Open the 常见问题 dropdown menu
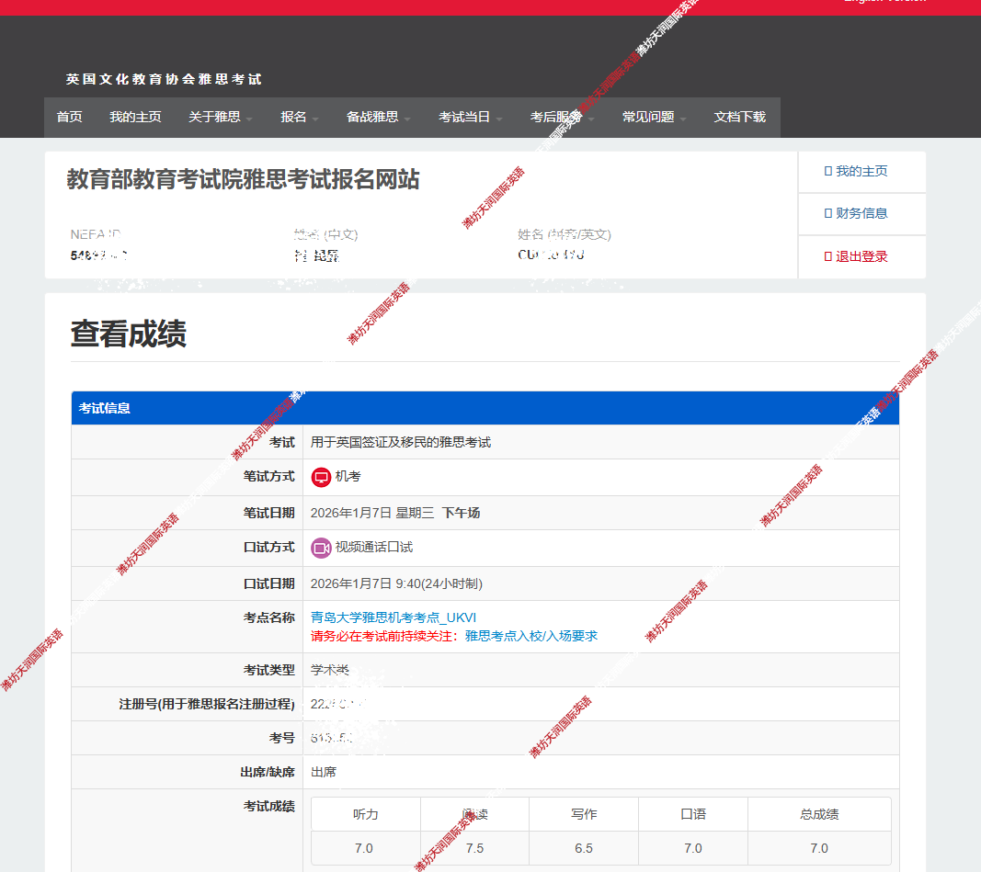The image size is (981, 872). point(654,117)
